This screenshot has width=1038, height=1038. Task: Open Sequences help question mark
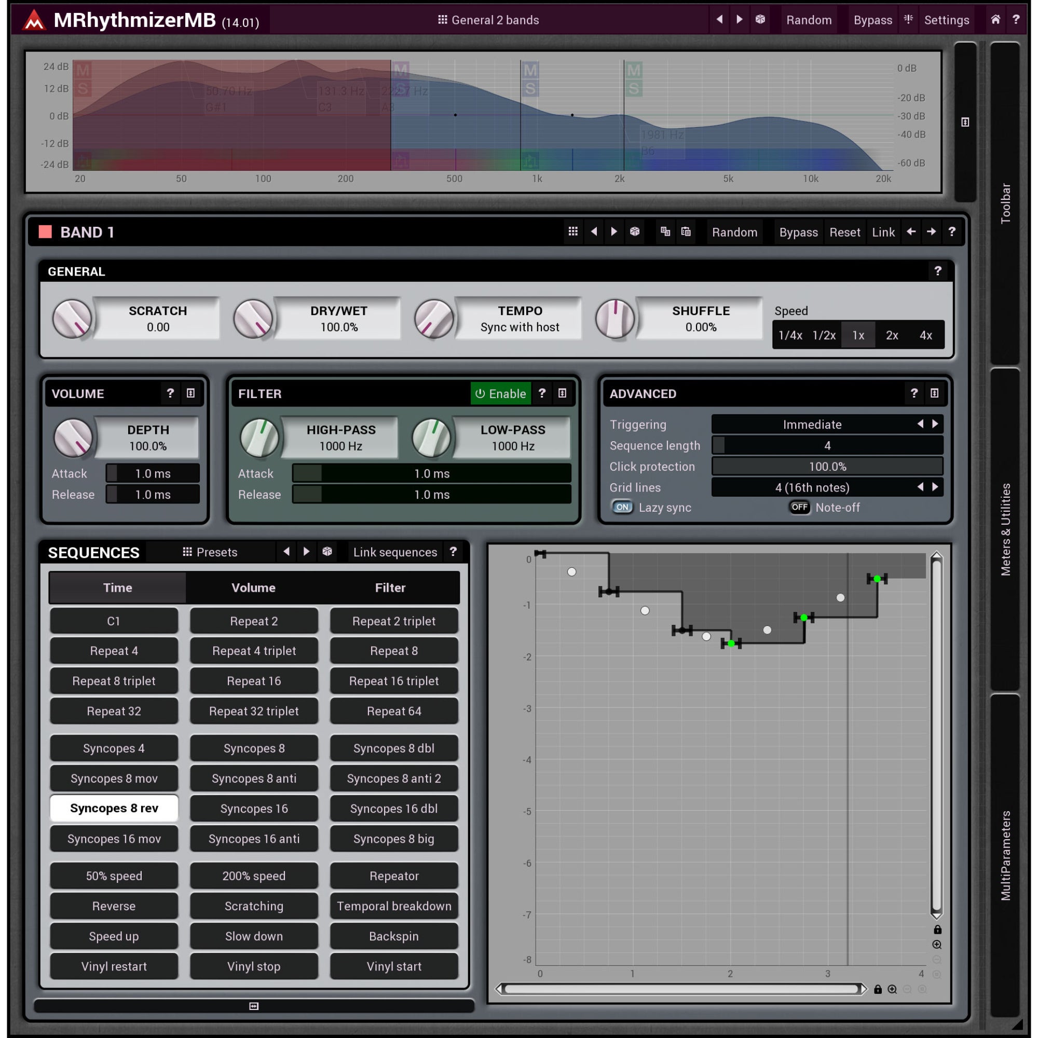pyautogui.click(x=453, y=552)
